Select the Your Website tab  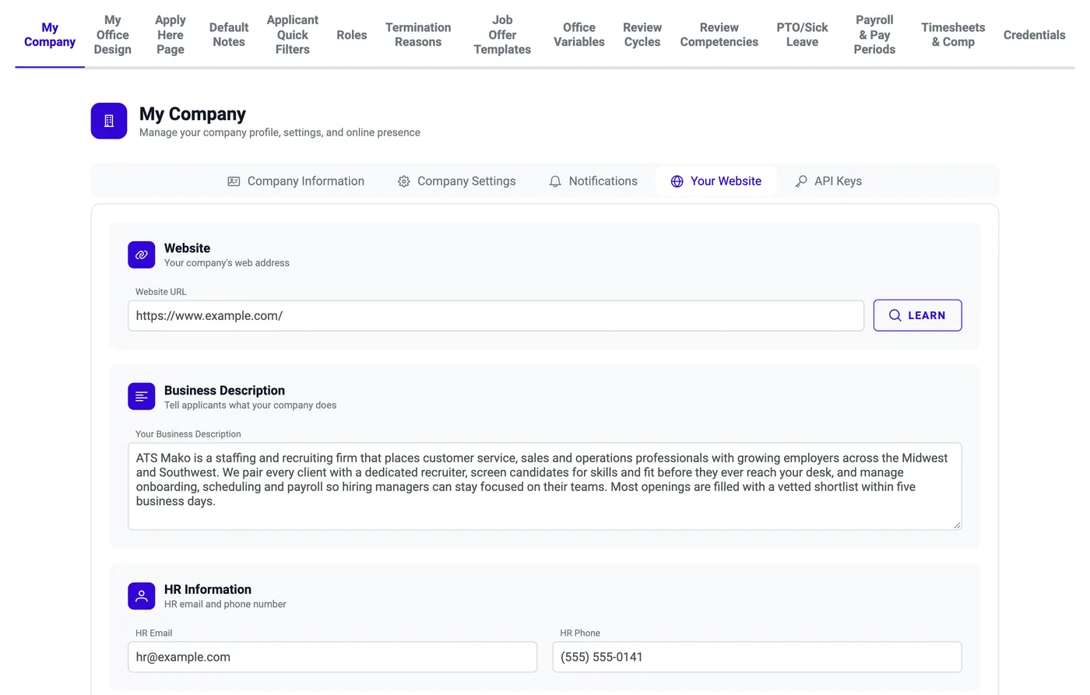716,181
